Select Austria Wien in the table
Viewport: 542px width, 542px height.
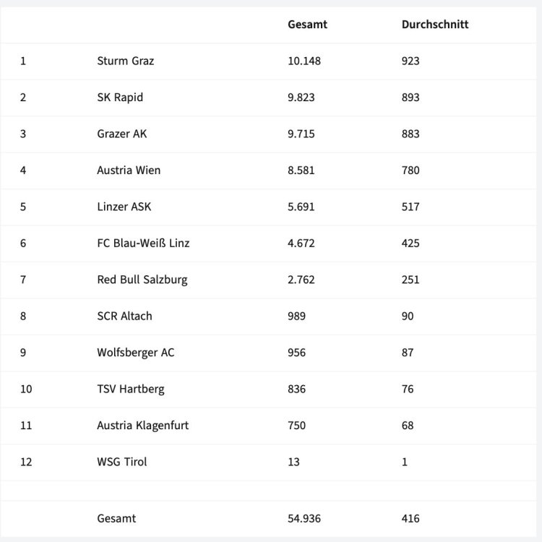[129, 171]
